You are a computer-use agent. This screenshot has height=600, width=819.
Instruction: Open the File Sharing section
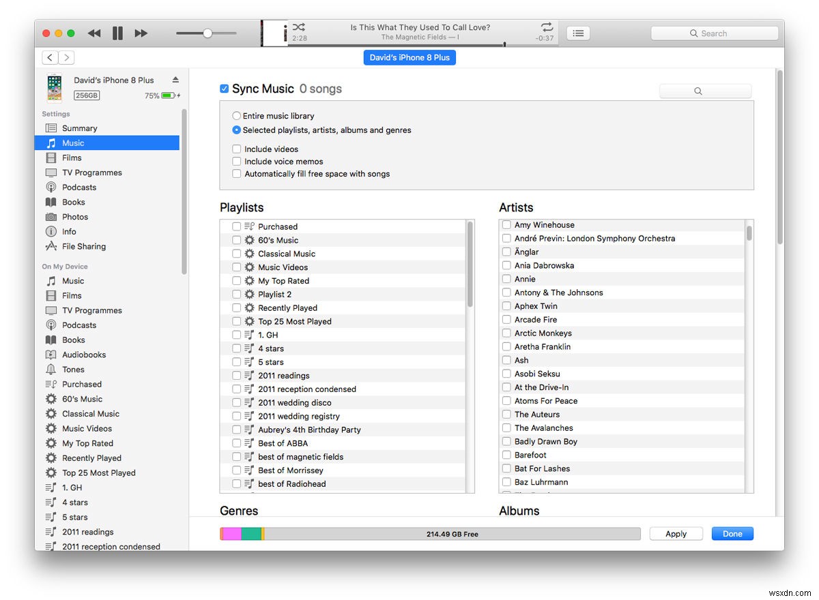tap(83, 246)
